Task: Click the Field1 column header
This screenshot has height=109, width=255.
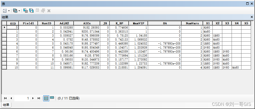Action: [28, 23]
